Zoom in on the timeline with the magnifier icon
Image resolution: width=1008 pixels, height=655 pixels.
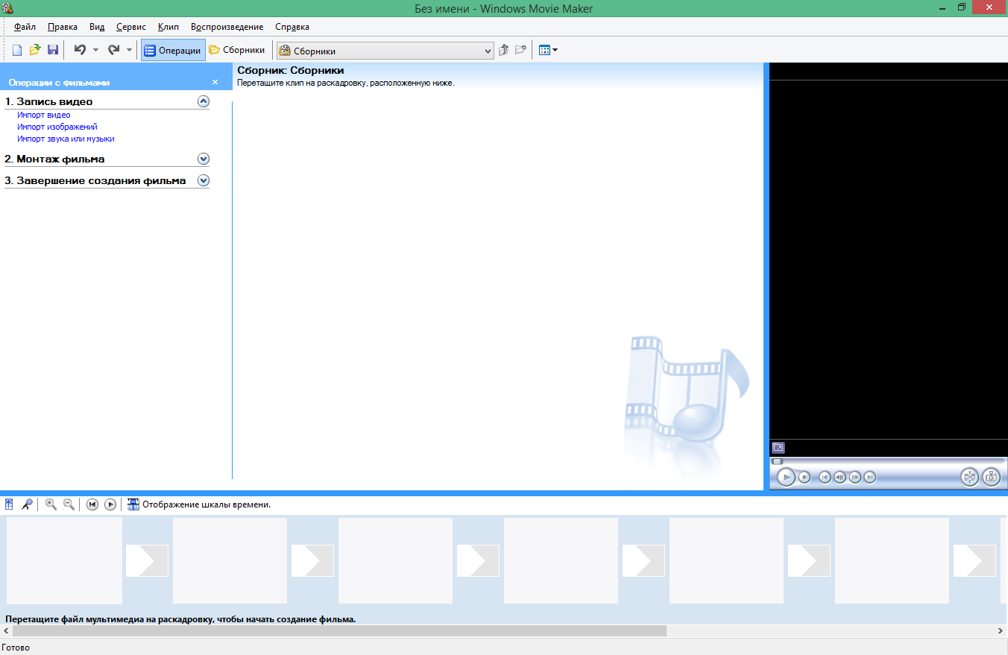point(49,504)
